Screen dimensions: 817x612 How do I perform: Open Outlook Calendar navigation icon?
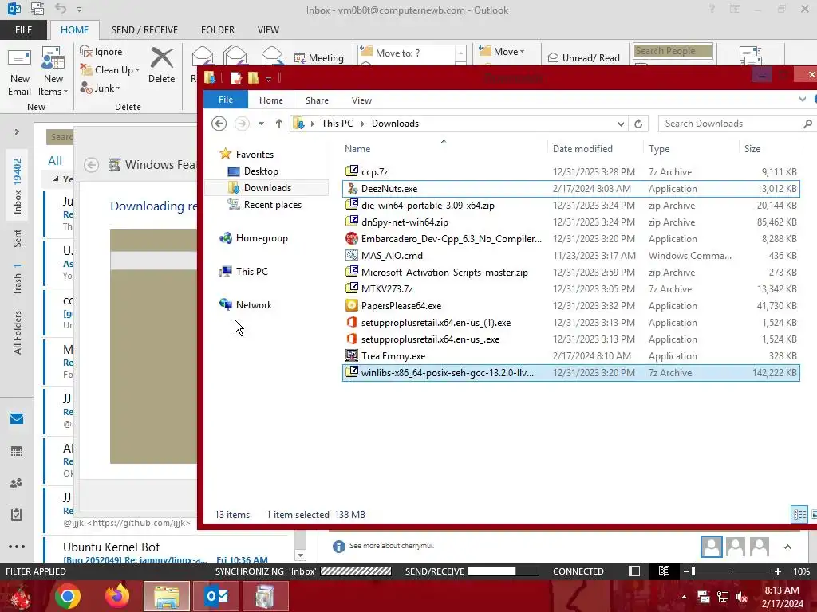click(x=17, y=451)
